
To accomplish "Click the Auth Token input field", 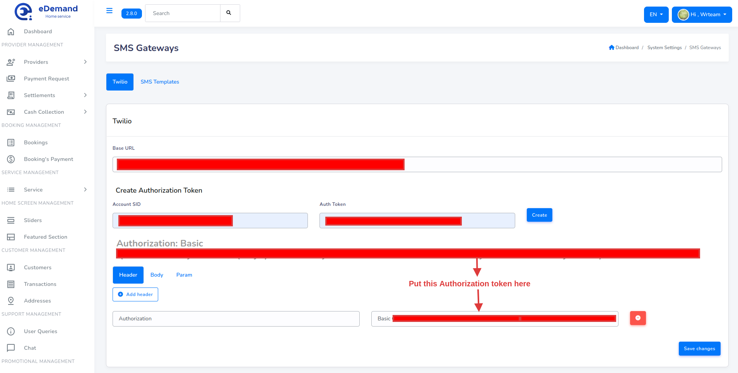I will pos(417,221).
